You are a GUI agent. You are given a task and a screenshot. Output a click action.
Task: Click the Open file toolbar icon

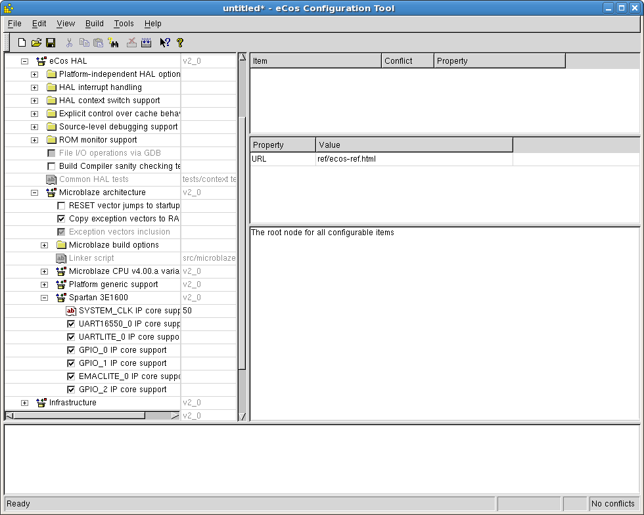[x=36, y=43]
